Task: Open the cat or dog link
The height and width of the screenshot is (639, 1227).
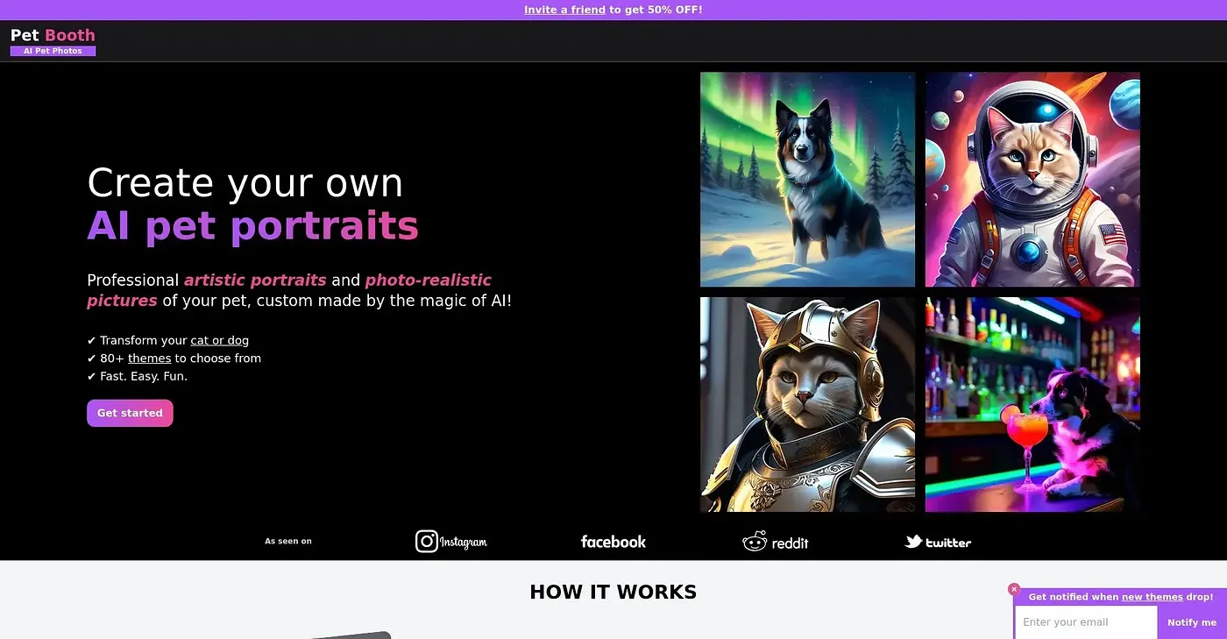Action: pyautogui.click(x=220, y=340)
